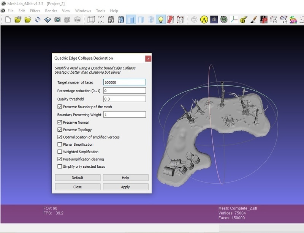This screenshot has height=233, width=304.
Task: Click the grey trackball sphere icon
Action: (x=194, y=20)
